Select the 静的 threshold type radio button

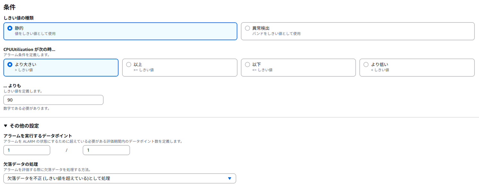pyautogui.click(x=10, y=28)
